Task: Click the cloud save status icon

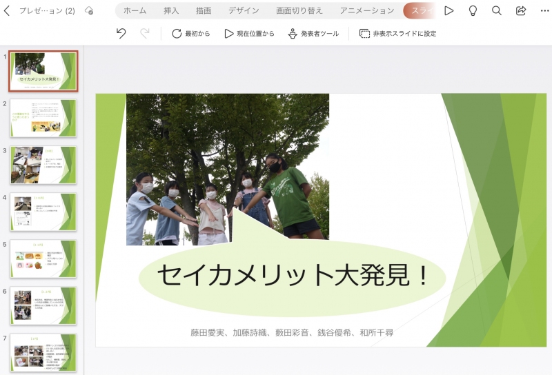Action: (88, 11)
